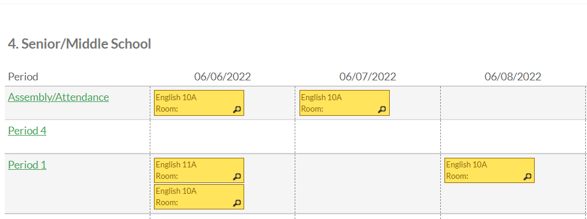
Task: Select the English 11A class box label
Action: tap(176, 165)
